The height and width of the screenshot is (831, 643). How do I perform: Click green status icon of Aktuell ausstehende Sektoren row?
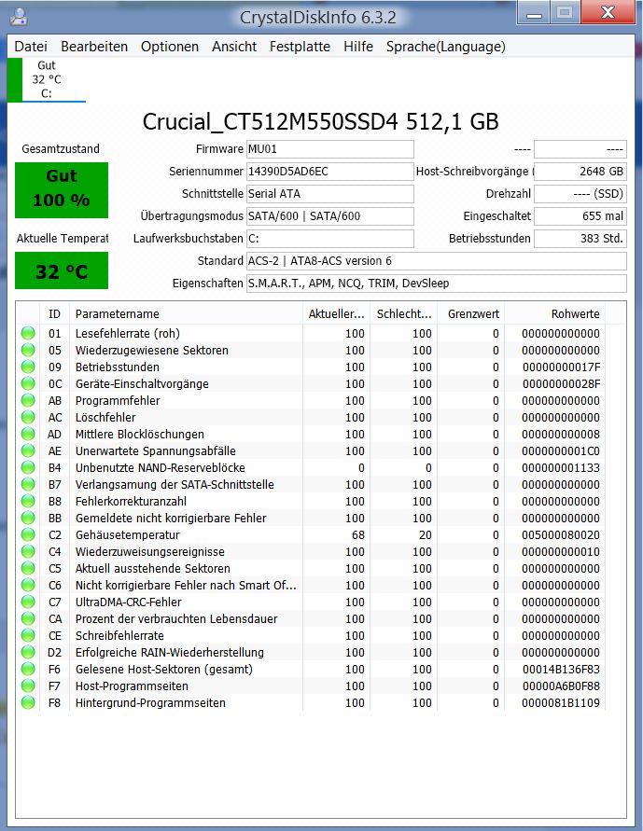[x=28, y=568]
